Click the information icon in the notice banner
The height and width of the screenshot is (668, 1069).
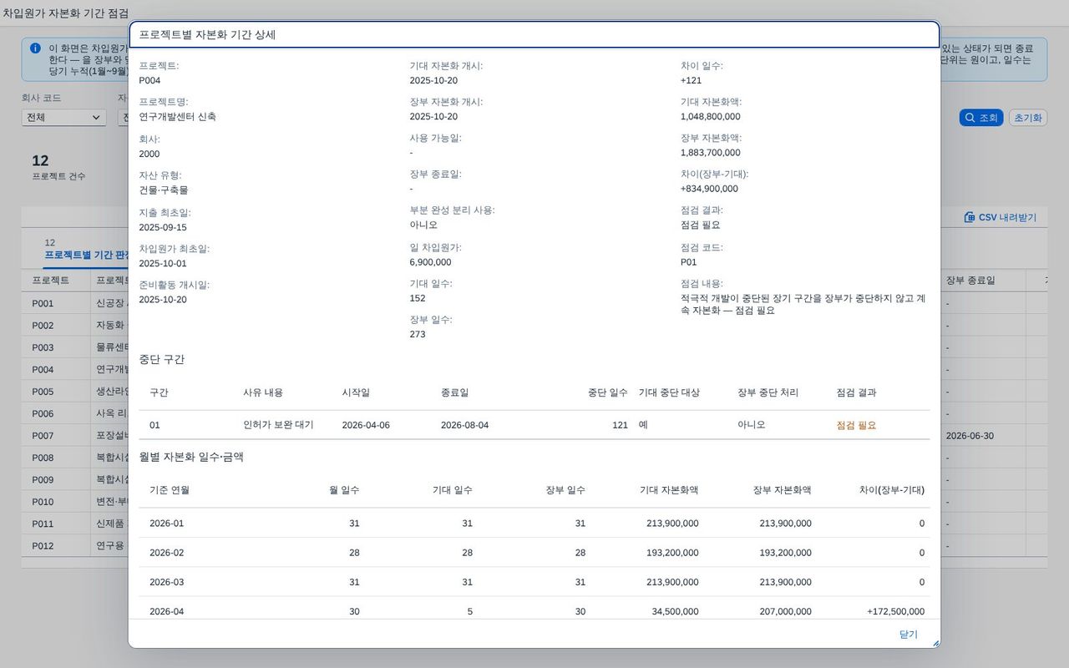click(35, 48)
